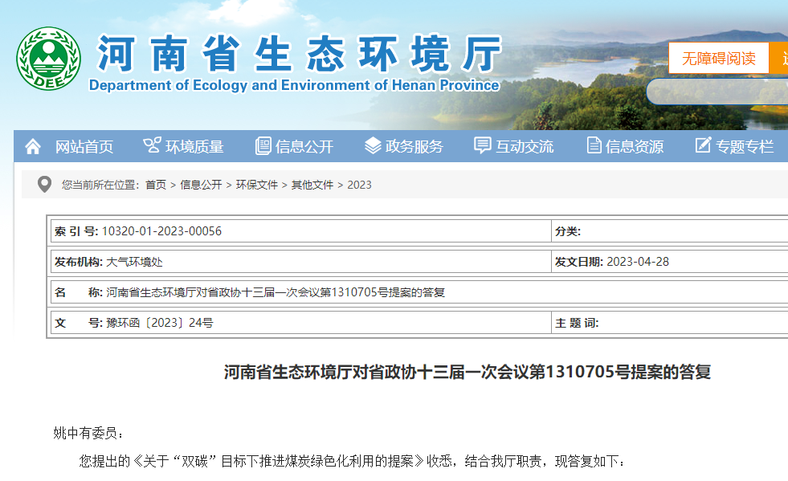This screenshot has height=481, width=788.
Task: Click the environment quality icon
Action: tap(152, 145)
